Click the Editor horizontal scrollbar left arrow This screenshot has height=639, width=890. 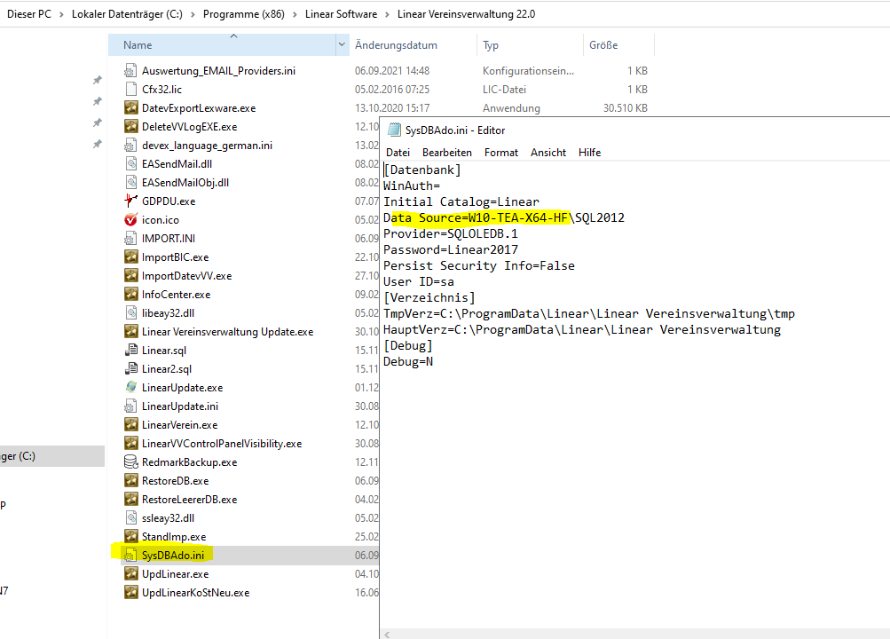pos(387,635)
